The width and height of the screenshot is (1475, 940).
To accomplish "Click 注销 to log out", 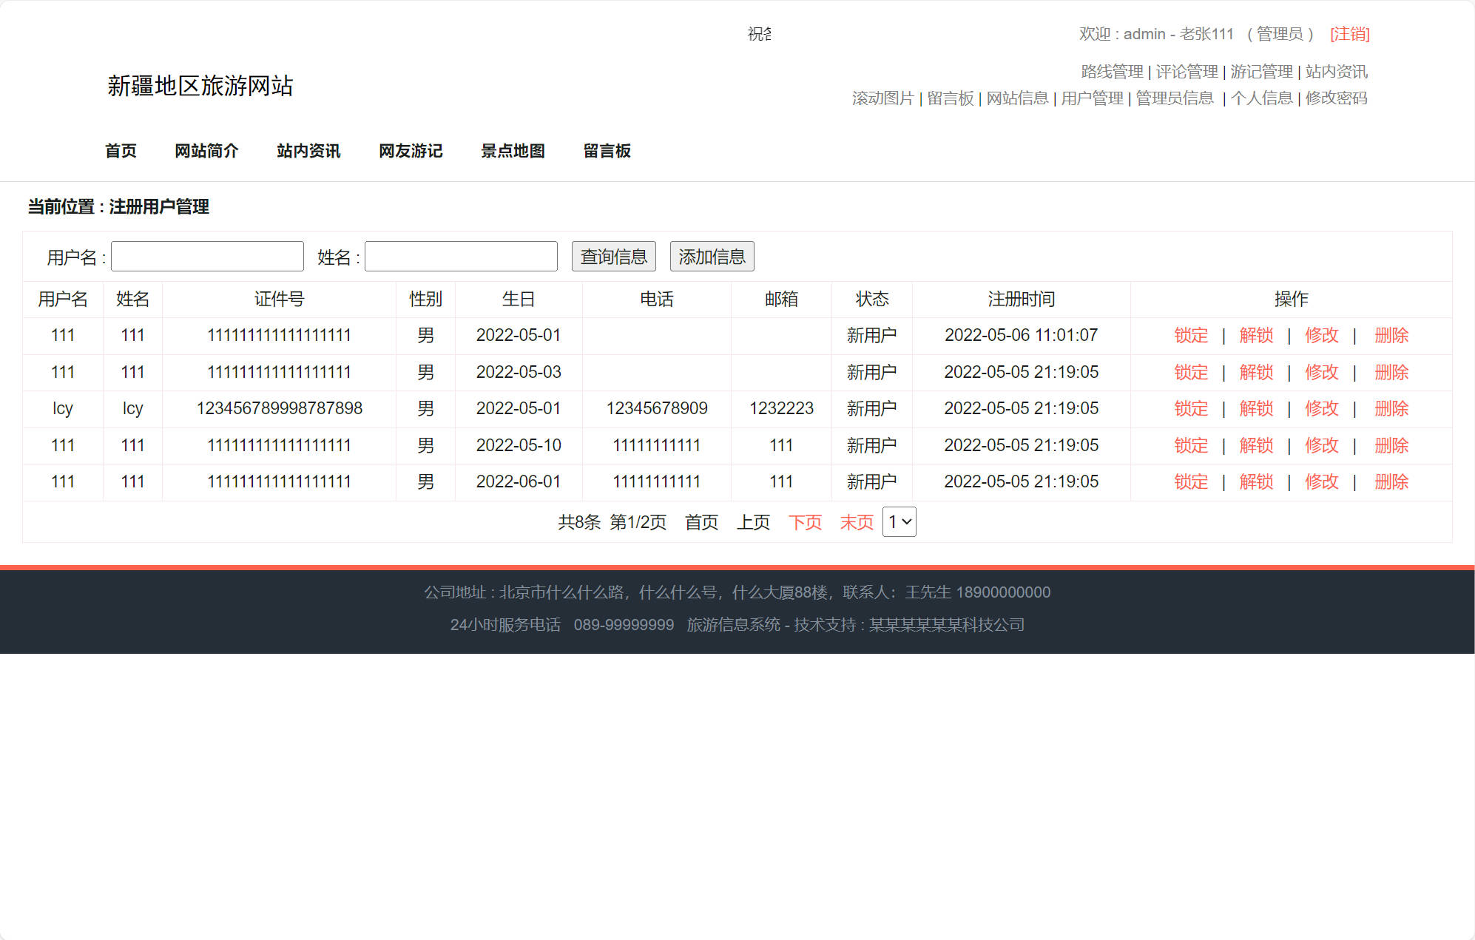I will (x=1349, y=34).
